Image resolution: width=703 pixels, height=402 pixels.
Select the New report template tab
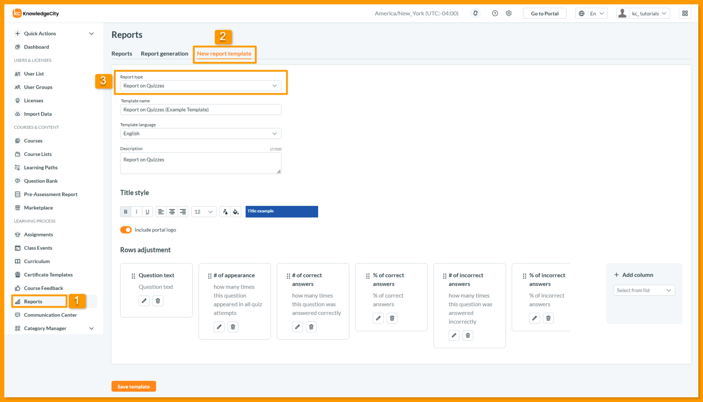tap(224, 54)
